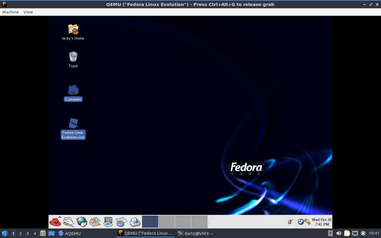Screen dimensions: 381x238
Task: Open the Machine menu
Action: pos(10,12)
